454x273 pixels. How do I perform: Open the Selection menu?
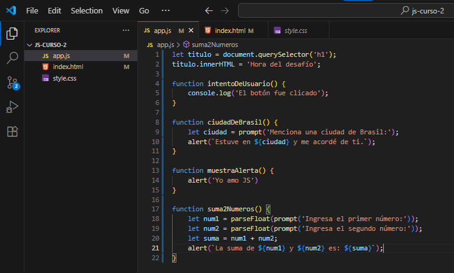coord(87,11)
